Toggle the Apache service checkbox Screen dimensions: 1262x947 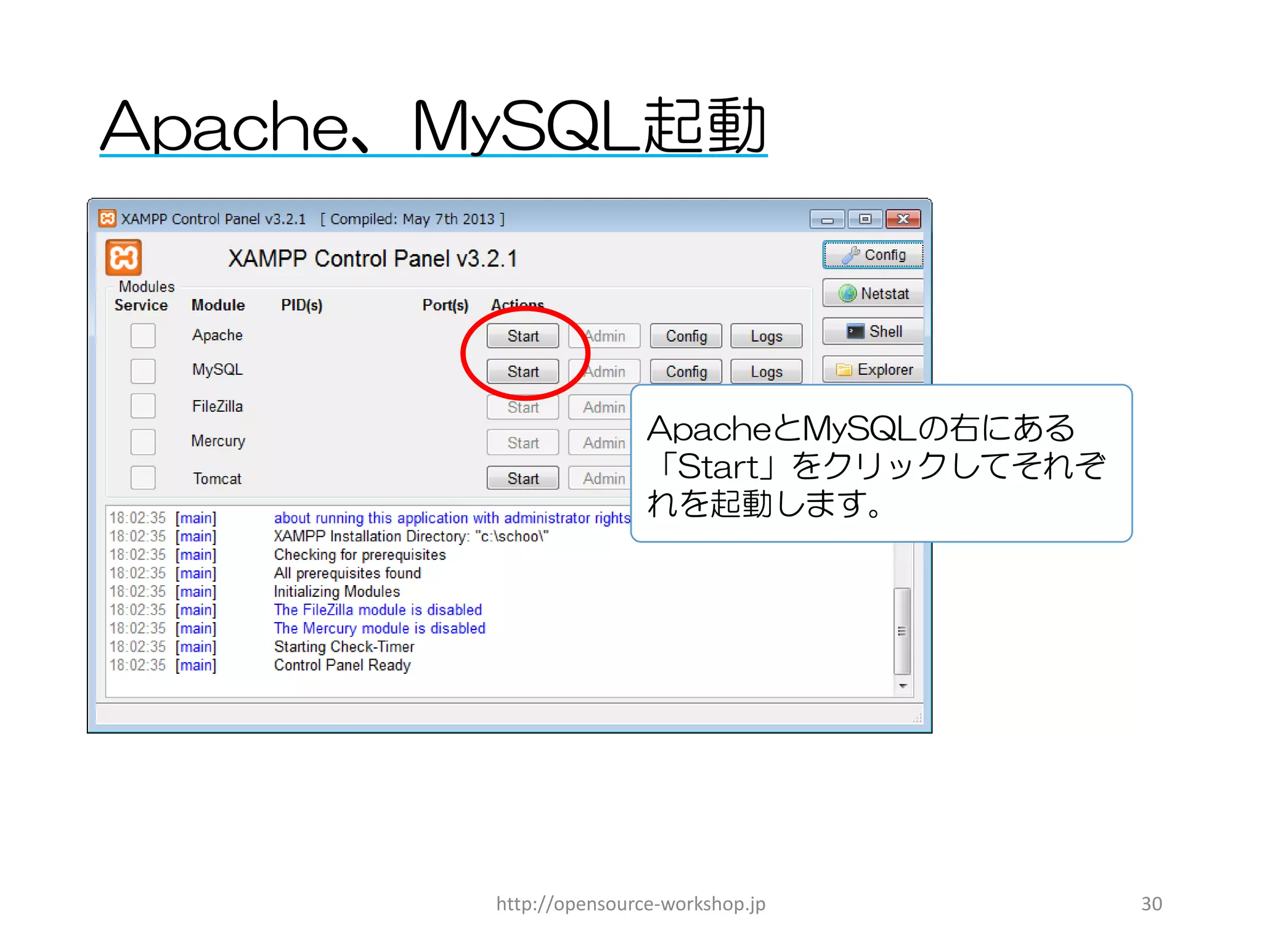pyautogui.click(x=143, y=335)
